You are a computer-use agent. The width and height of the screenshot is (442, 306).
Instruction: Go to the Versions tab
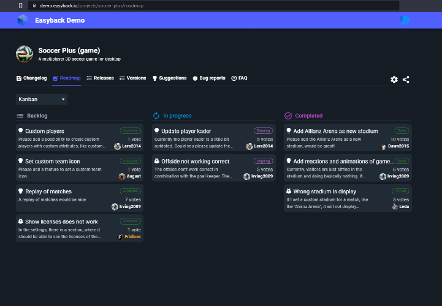click(x=133, y=78)
